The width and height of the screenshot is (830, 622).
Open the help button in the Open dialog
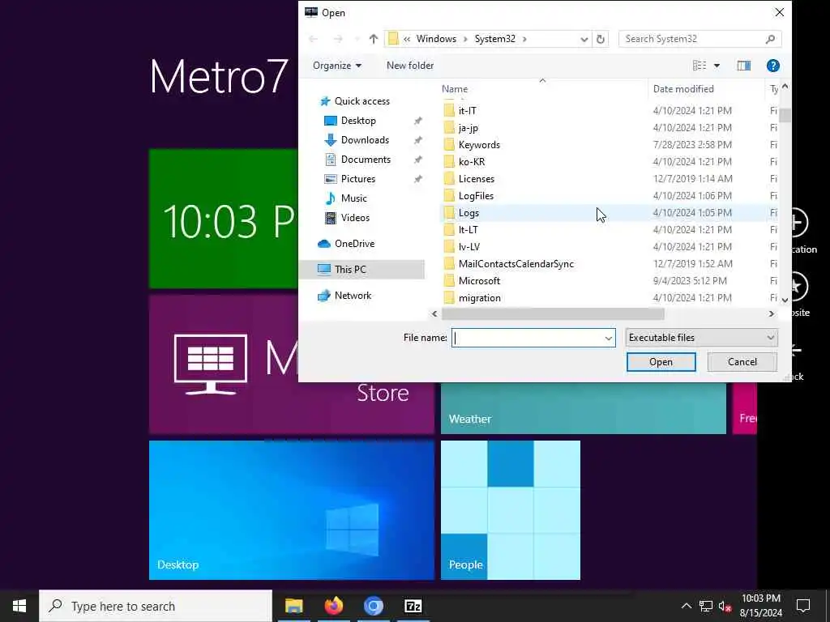click(772, 66)
